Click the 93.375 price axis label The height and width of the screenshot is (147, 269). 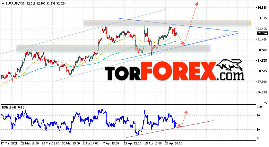pyautogui.click(x=262, y=18)
